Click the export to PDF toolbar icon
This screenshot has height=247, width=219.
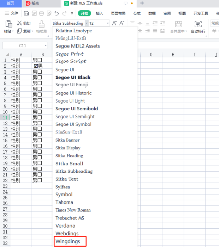(34, 13)
